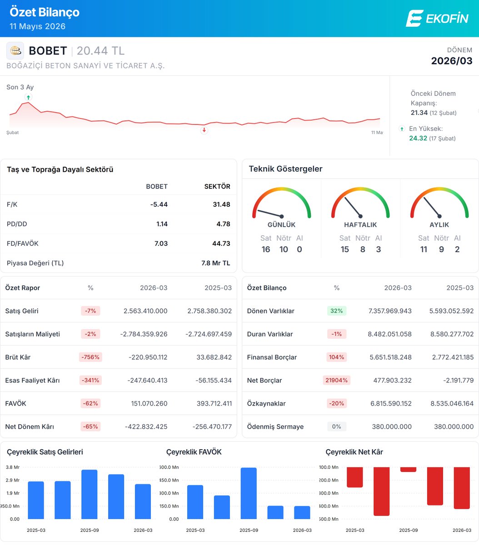Click the highest price value 24.32

tap(418, 138)
